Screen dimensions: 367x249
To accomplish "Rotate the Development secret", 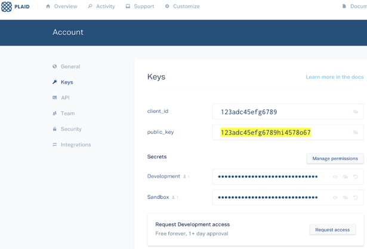I will pos(356,177).
